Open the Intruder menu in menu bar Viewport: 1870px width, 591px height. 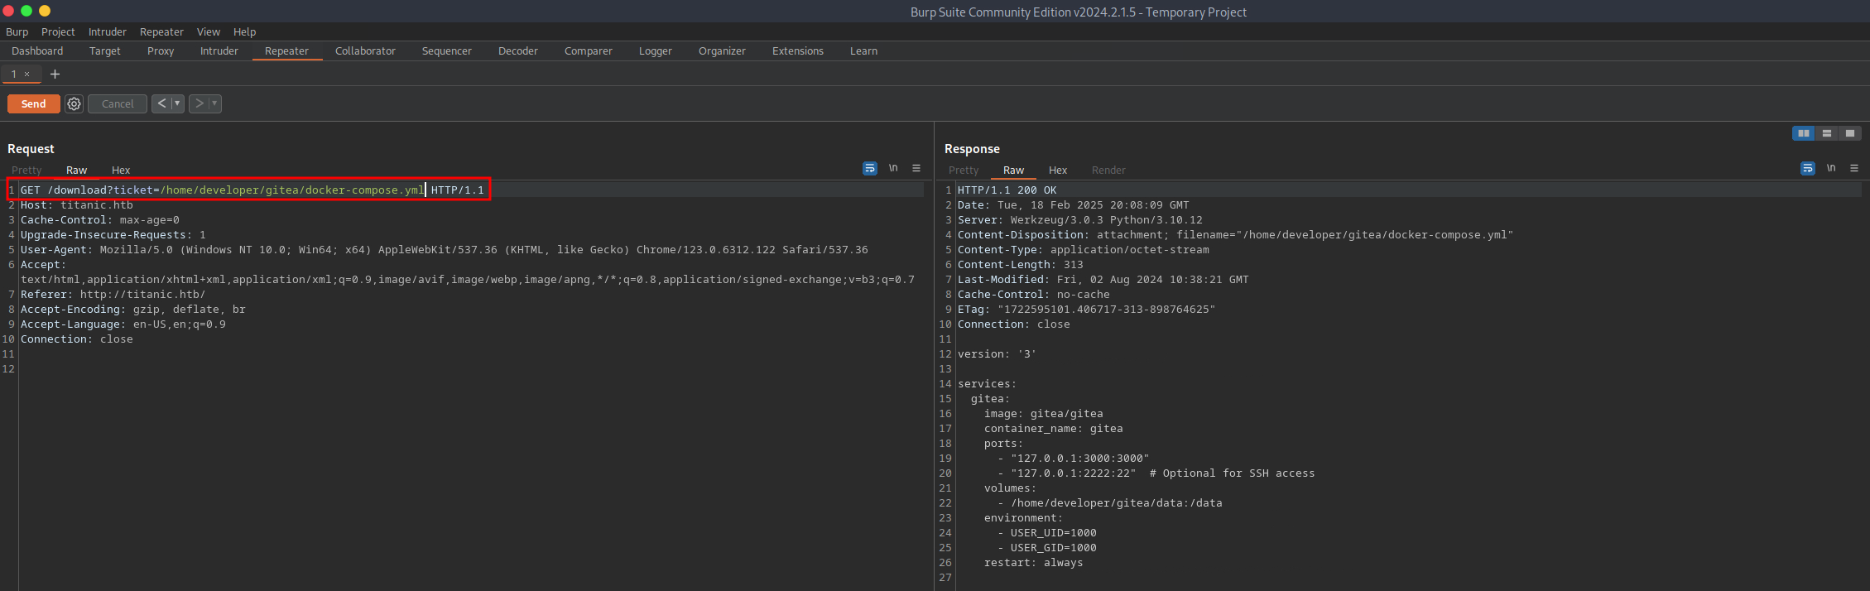[108, 31]
